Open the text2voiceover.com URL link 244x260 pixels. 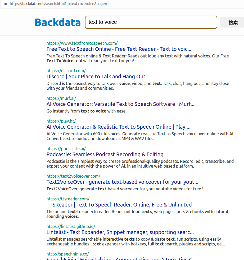click(x=73, y=176)
